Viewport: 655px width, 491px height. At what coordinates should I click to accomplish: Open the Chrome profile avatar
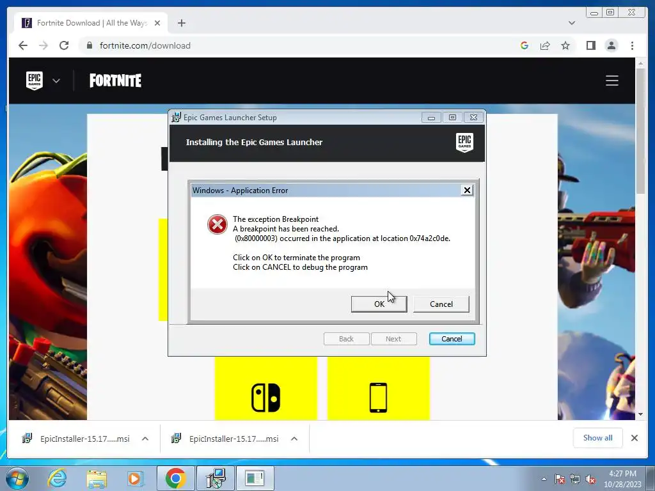pos(611,45)
